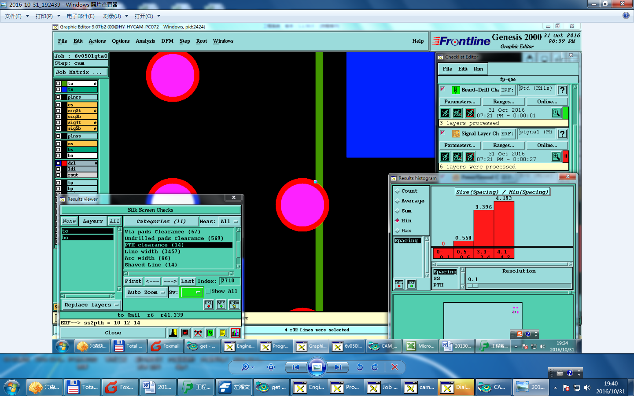Toggle the Board-Drill check checkmark
The width and height of the screenshot is (634, 396).
coord(443,88)
